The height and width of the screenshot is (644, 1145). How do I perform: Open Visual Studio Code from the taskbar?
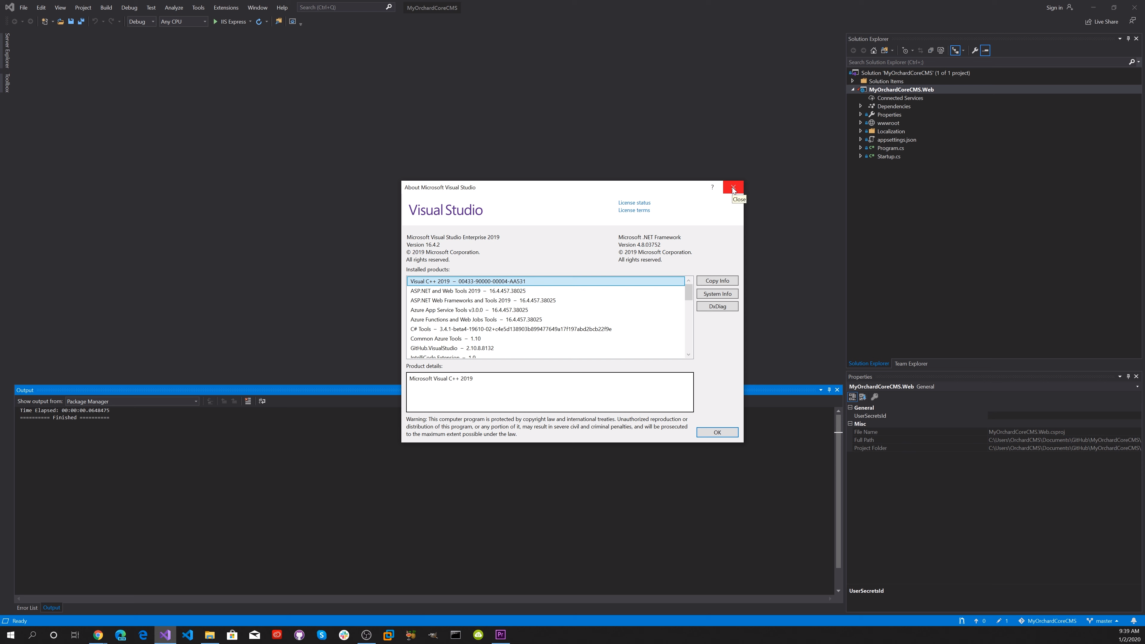pos(187,635)
